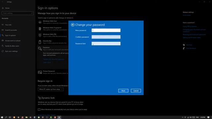The image size is (212, 119).
Task: Open the Windows Start menu
Action: pyautogui.click(x=2, y=117)
